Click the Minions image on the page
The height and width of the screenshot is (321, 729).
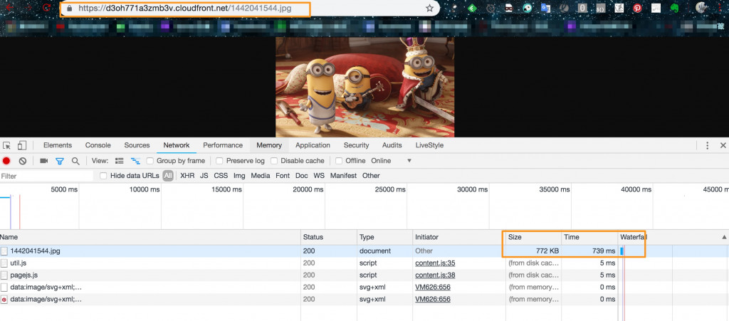click(x=365, y=87)
